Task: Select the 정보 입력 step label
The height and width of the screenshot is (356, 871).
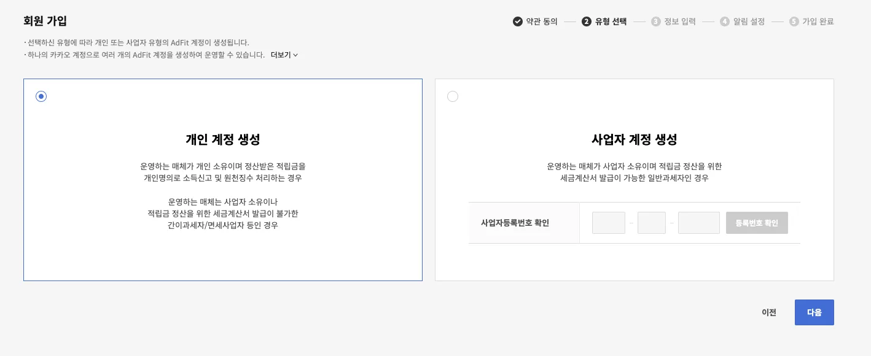Action: pos(680,21)
